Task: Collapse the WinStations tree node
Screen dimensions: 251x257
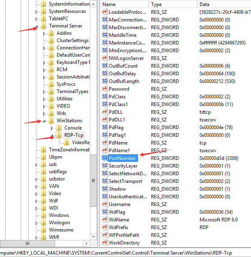Action: pyautogui.click(x=45, y=121)
